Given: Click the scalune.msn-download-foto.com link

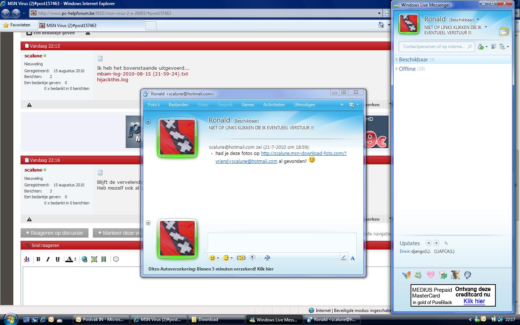Looking at the screenshot, I should coord(304,153).
